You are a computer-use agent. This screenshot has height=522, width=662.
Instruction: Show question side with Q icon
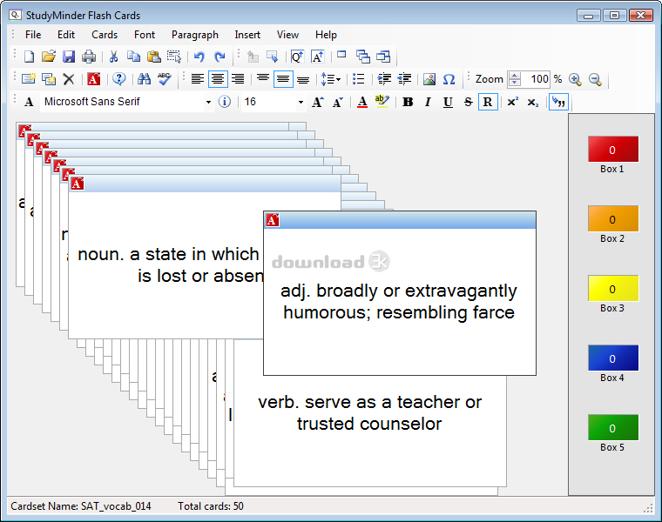coord(297,57)
